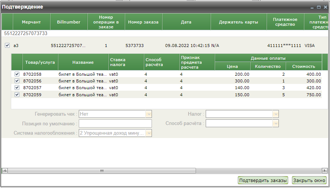Sort by the Мерчант column header
The width and height of the screenshot is (330, 188).
click(x=31, y=22)
